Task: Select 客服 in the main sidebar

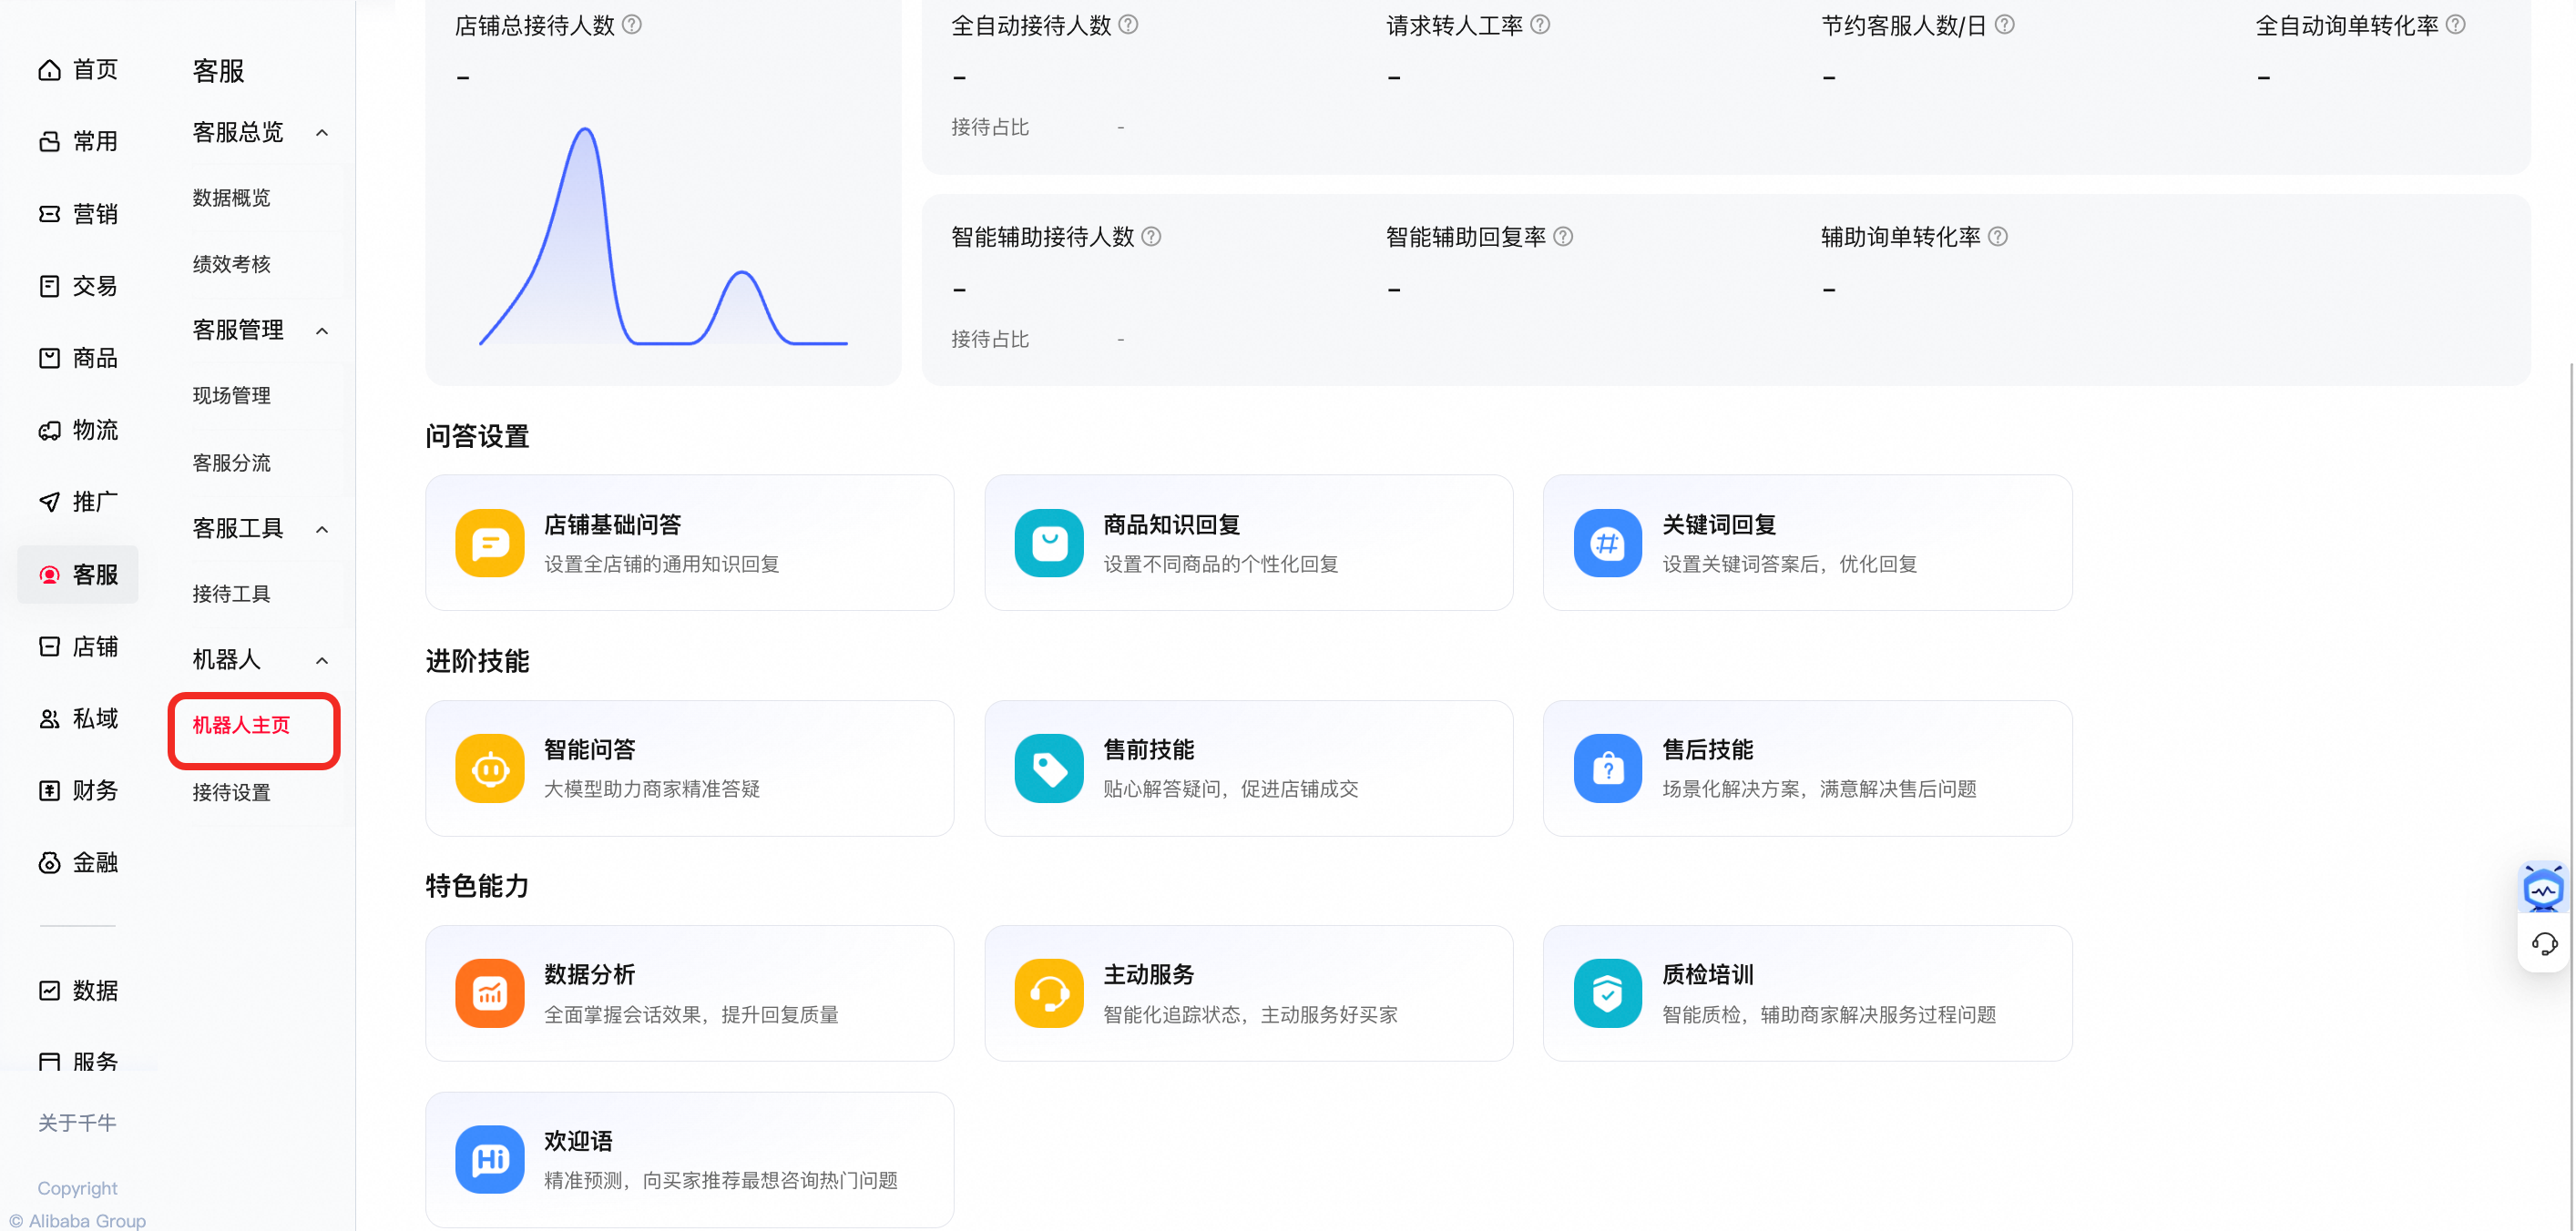Action: click(78, 575)
